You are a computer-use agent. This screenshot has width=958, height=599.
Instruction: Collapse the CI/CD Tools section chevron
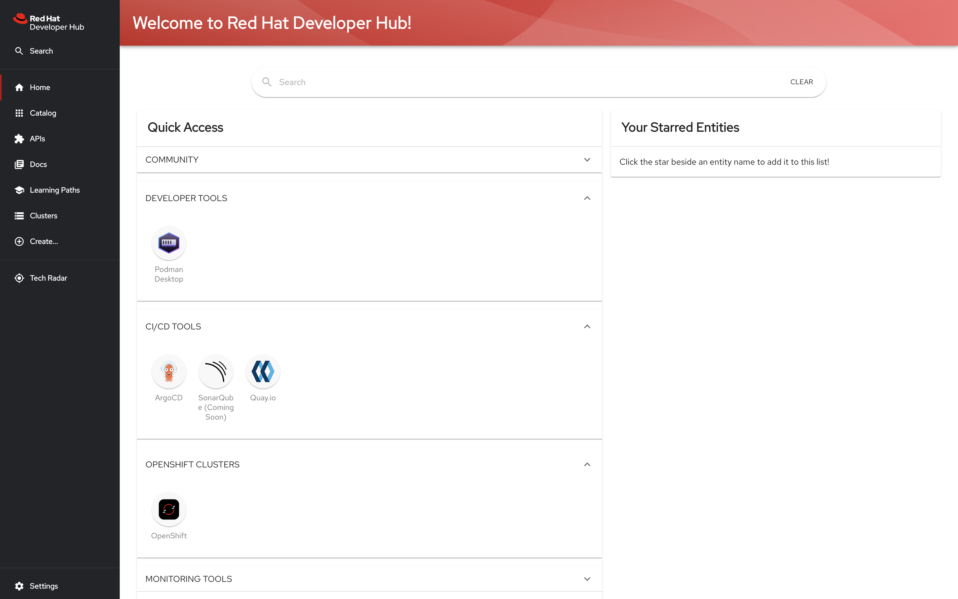click(587, 327)
